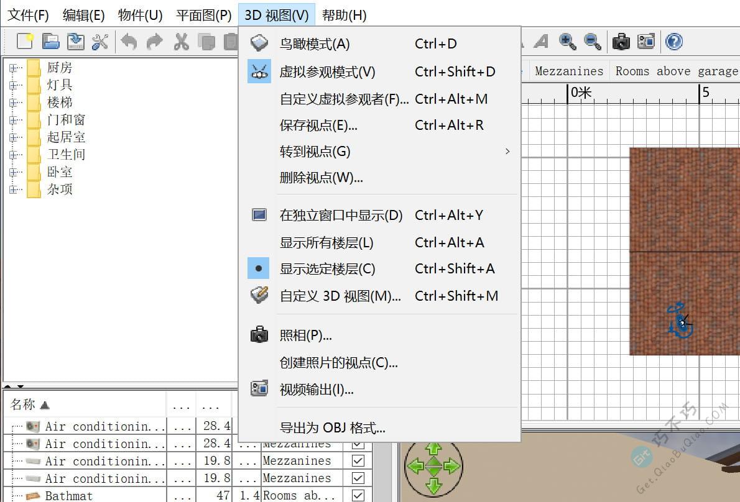Redo the last undone action

pyautogui.click(x=154, y=42)
